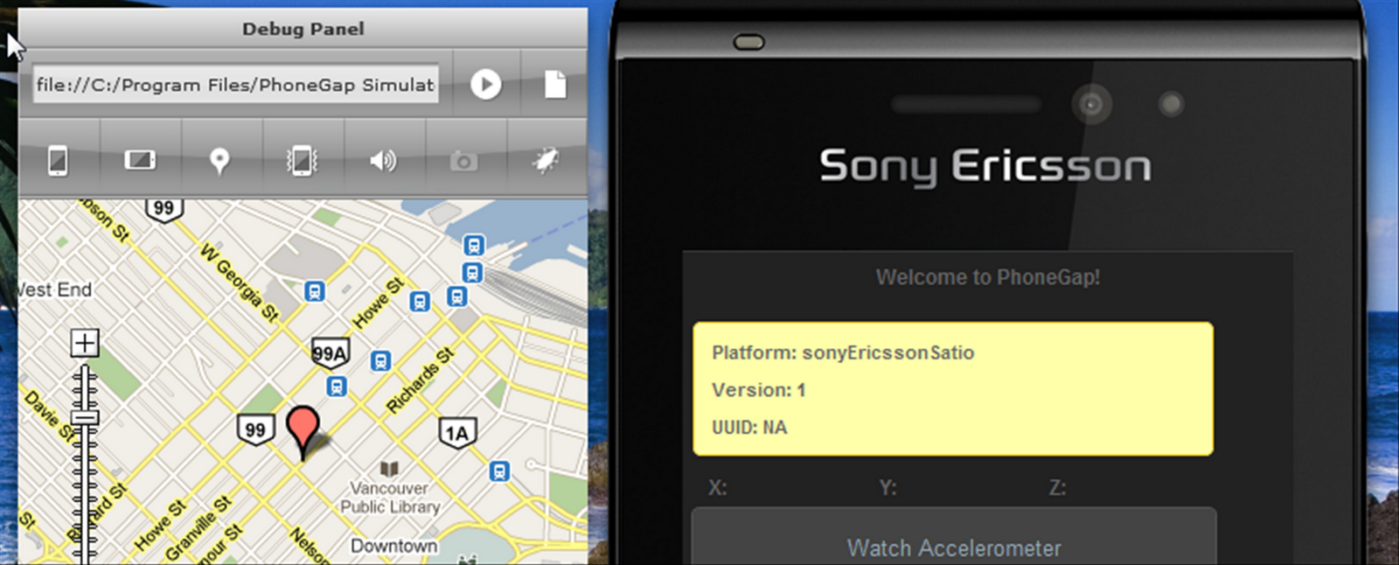Click the 'W Georgia St' map label

(240, 282)
